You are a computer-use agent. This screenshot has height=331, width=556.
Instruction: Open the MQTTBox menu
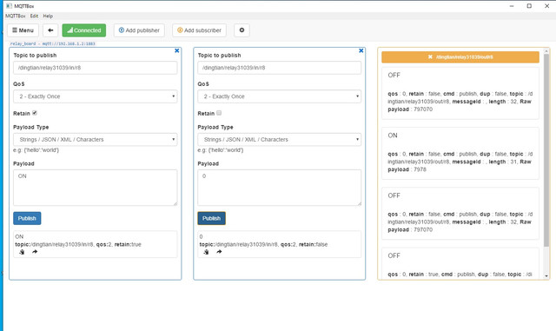(x=16, y=16)
